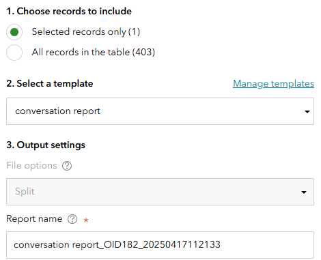Show help for Report name

[72, 219]
